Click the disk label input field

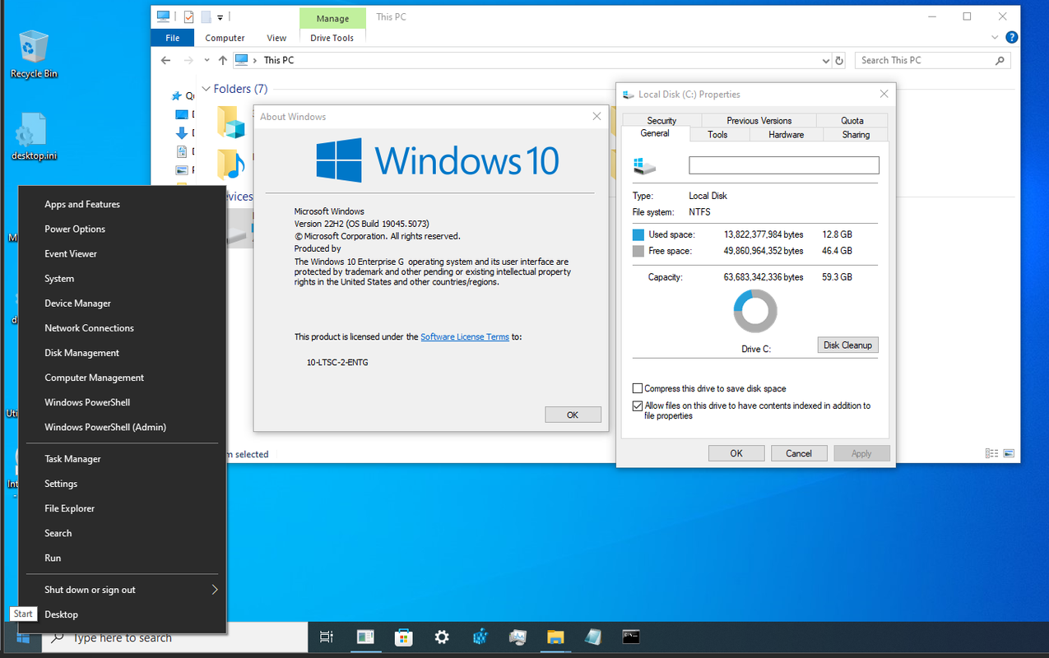(784, 165)
